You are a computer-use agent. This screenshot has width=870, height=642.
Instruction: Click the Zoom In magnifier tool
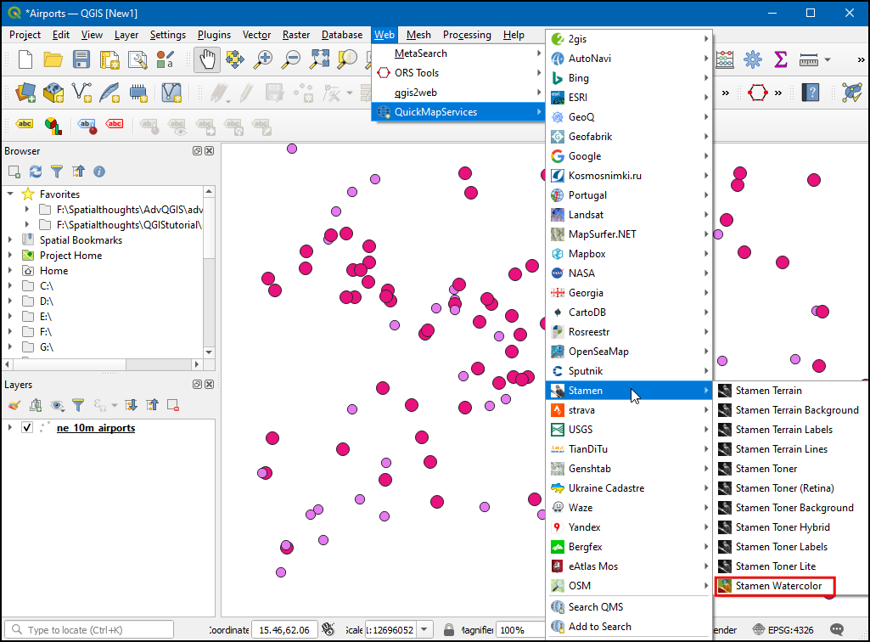pos(264,59)
